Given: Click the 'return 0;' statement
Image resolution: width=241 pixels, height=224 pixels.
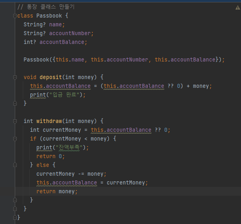Looking at the screenshot, I should pos(51,156).
